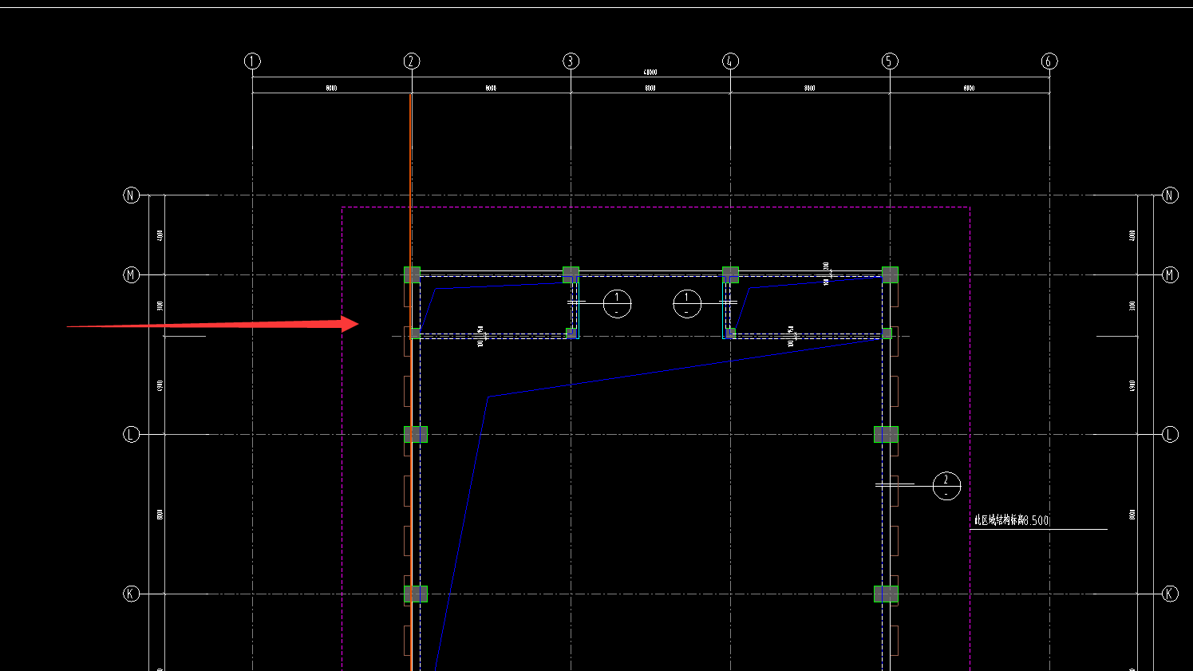Select the magenta dashed vertical line
This screenshot has height=671, width=1193.
(x=342, y=439)
